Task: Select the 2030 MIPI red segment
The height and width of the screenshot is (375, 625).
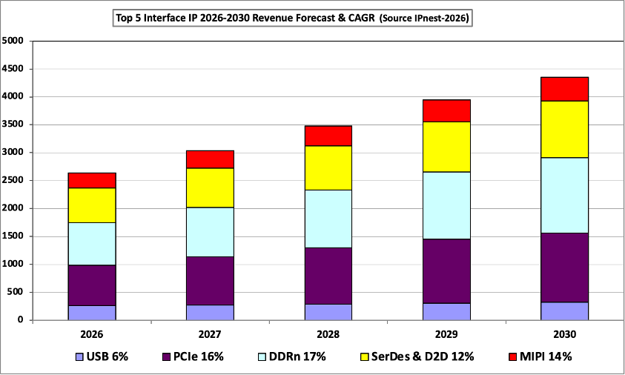Action: click(565, 89)
